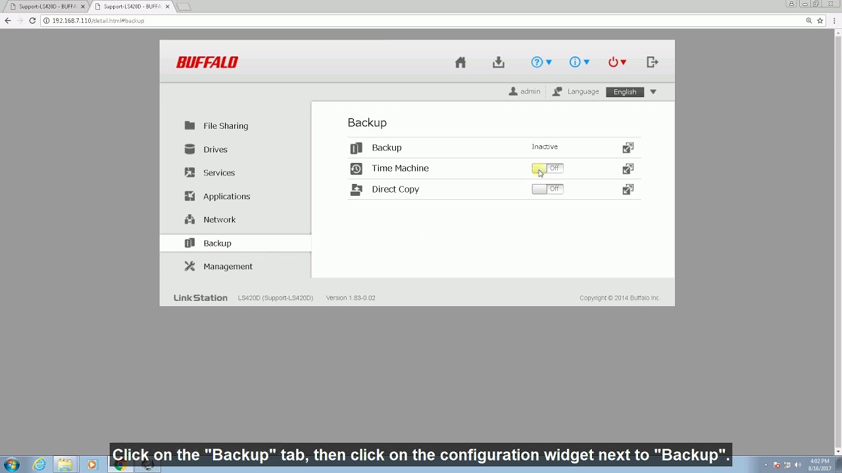The image size is (842, 473).
Task: Open a new browser tab
Action: (184, 7)
